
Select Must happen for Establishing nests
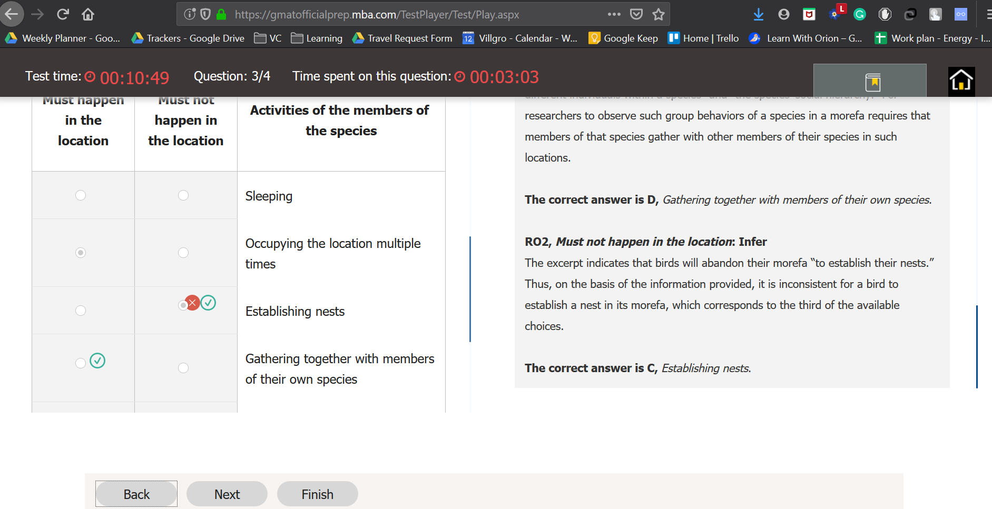pyautogui.click(x=81, y=311)
